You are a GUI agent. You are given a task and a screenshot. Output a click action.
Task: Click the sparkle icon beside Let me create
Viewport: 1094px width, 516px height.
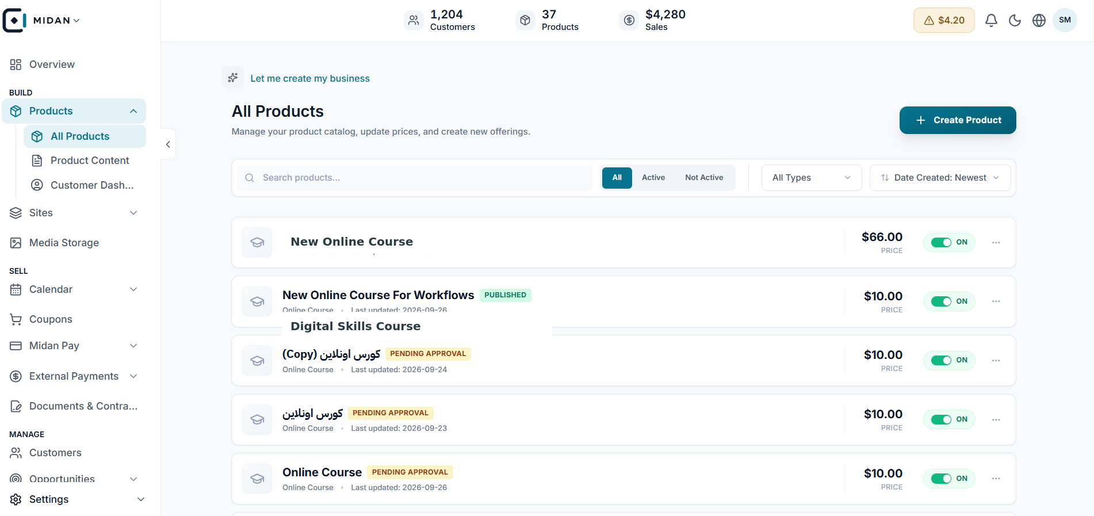pyautogui.click(x=233, y=78)
